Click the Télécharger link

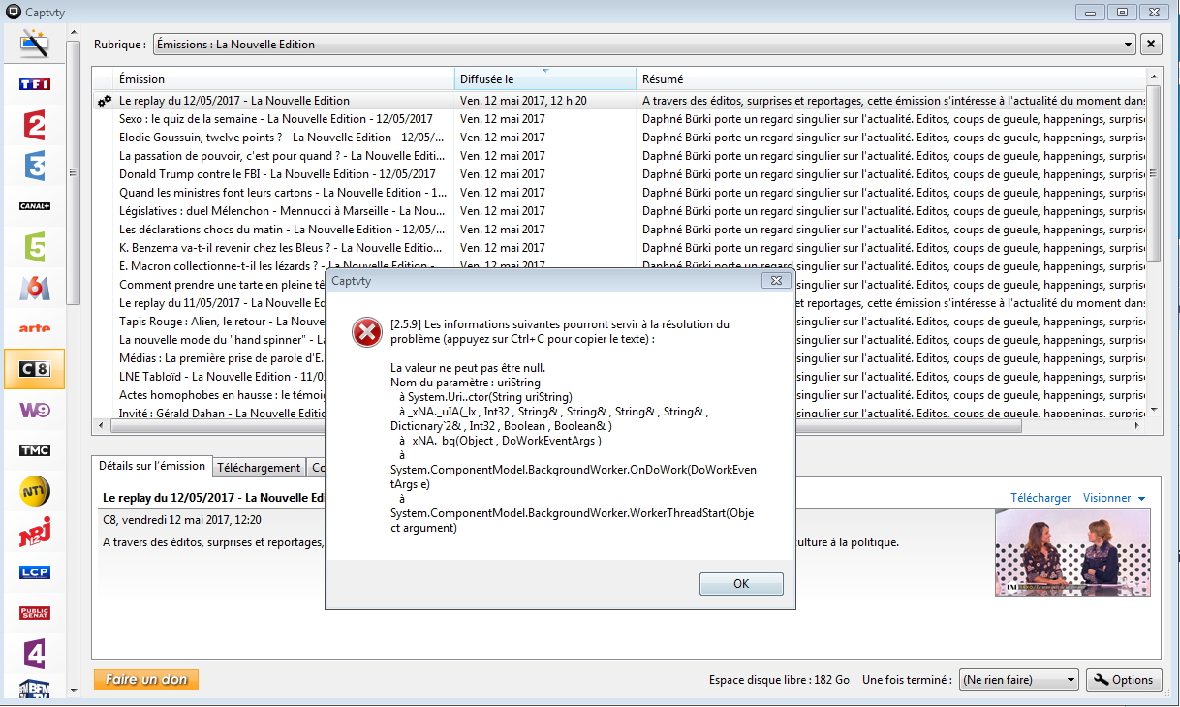1040,498
